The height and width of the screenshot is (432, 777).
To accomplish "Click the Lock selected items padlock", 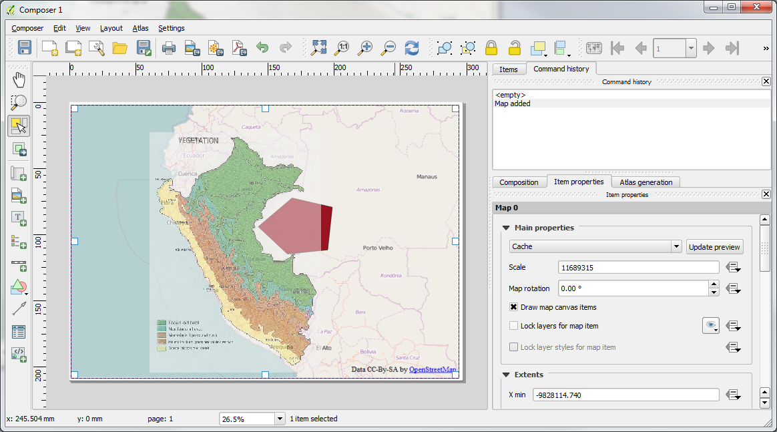I will click(491, 48).
